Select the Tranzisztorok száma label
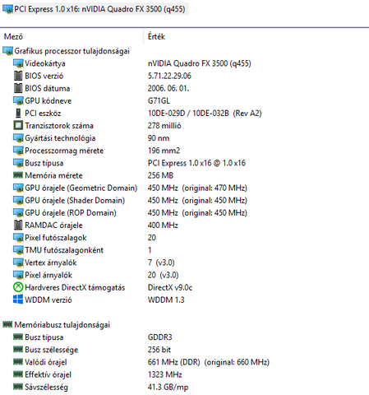The height and width of the screenshot is (395, 369). tap(59, 126)
